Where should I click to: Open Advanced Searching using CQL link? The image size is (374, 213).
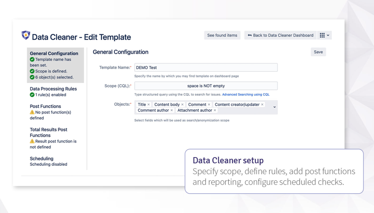tap(246, 94)
